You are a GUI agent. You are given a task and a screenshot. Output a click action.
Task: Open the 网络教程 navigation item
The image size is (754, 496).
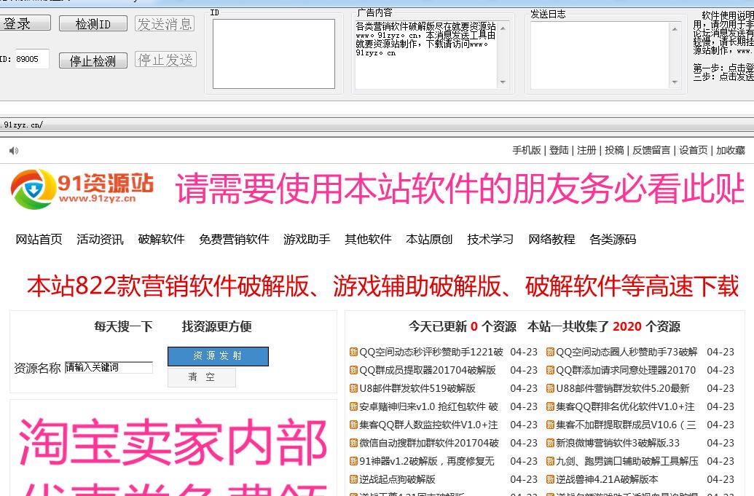tap(551, 239)
